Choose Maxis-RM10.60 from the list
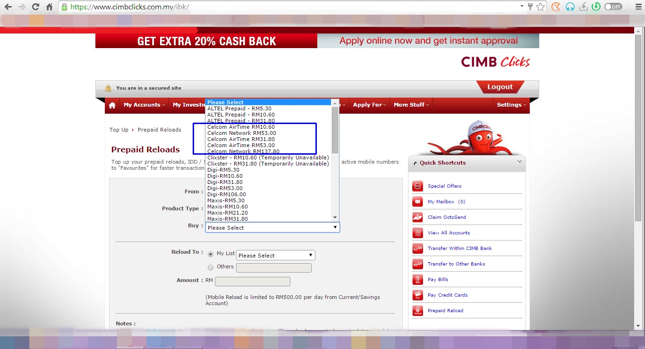645x349 pixels. click(269, 207)
